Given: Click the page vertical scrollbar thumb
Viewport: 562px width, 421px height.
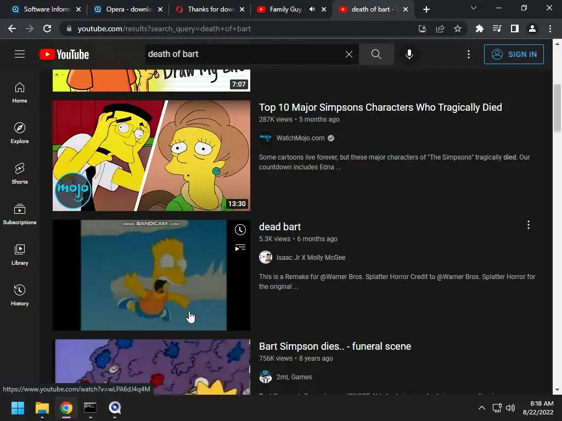Looking at the screenshot, I should tap(557, 108).
